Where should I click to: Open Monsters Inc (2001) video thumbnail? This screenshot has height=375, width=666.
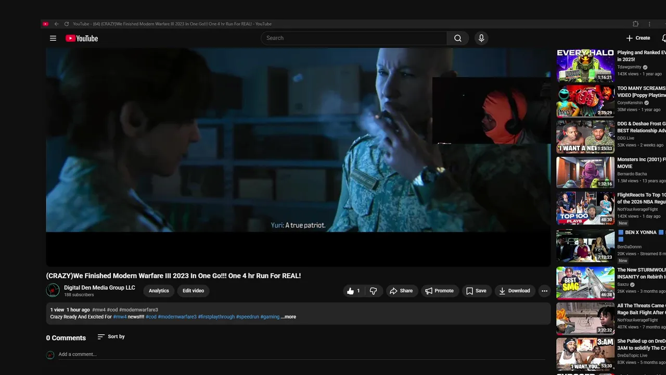point(585,172)
